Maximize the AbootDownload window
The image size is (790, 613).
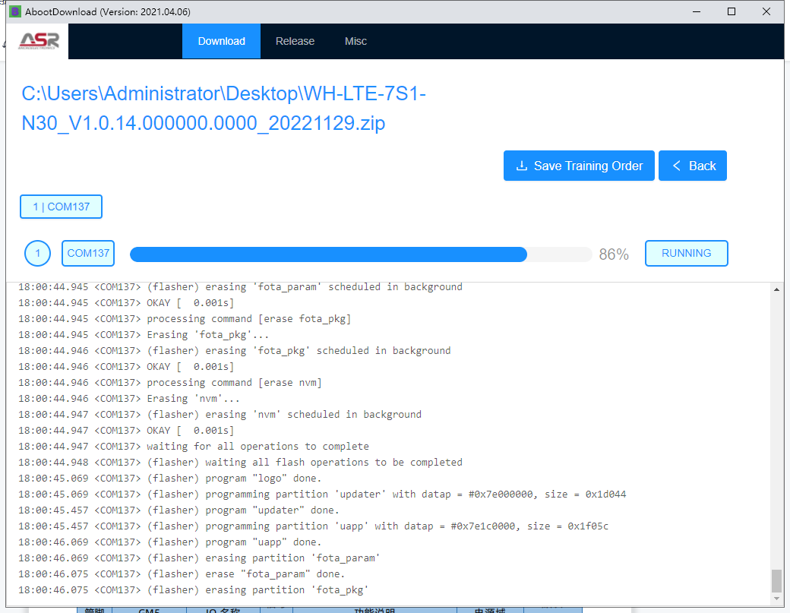732,11
